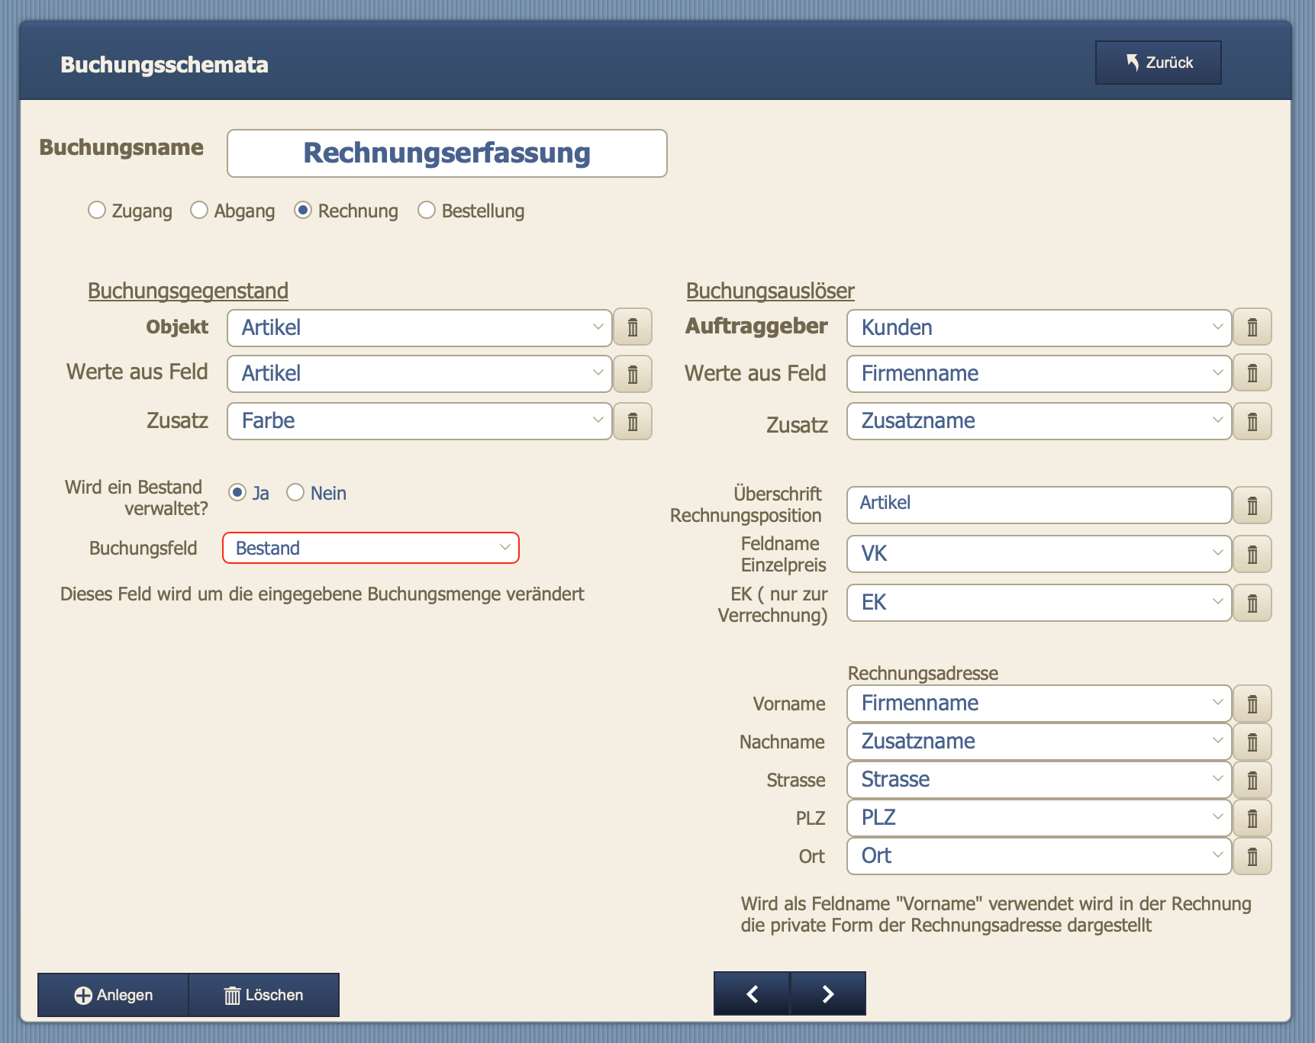Click trash icon next to Farbe dropdown

633,422
